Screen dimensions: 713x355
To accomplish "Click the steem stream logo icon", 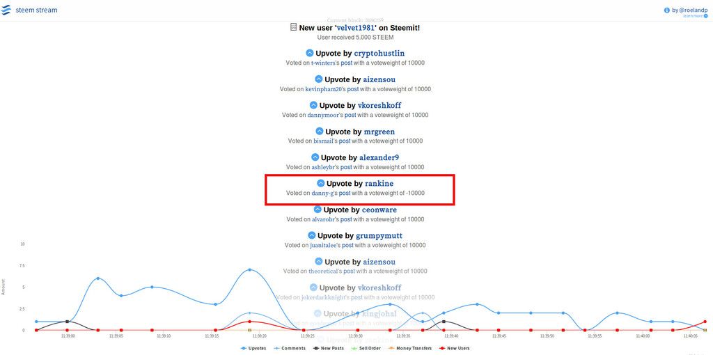I will [x=6, y=10].
